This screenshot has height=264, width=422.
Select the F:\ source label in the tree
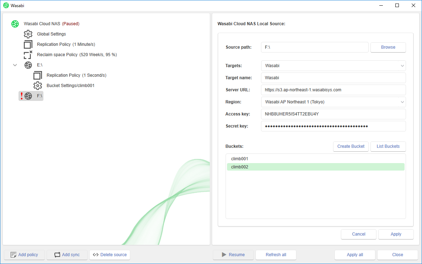pos(39,96)
